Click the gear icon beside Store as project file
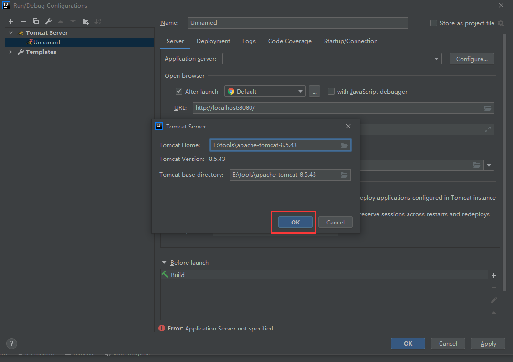The height and width of the screenshot is (362, 513). (501, 23)
